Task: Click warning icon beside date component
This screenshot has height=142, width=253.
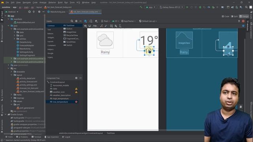Action: coord(76,89)
